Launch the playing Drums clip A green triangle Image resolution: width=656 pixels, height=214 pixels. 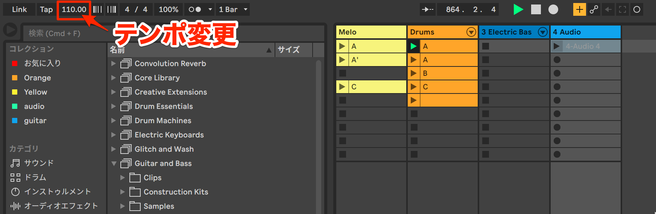point(413,46)
